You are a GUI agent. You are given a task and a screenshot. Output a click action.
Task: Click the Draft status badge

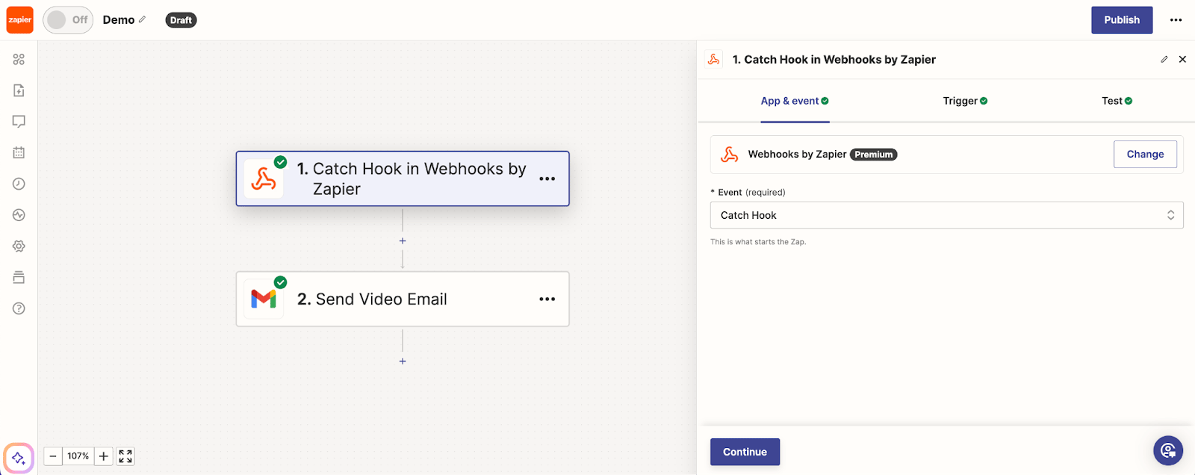pos(181,20)
